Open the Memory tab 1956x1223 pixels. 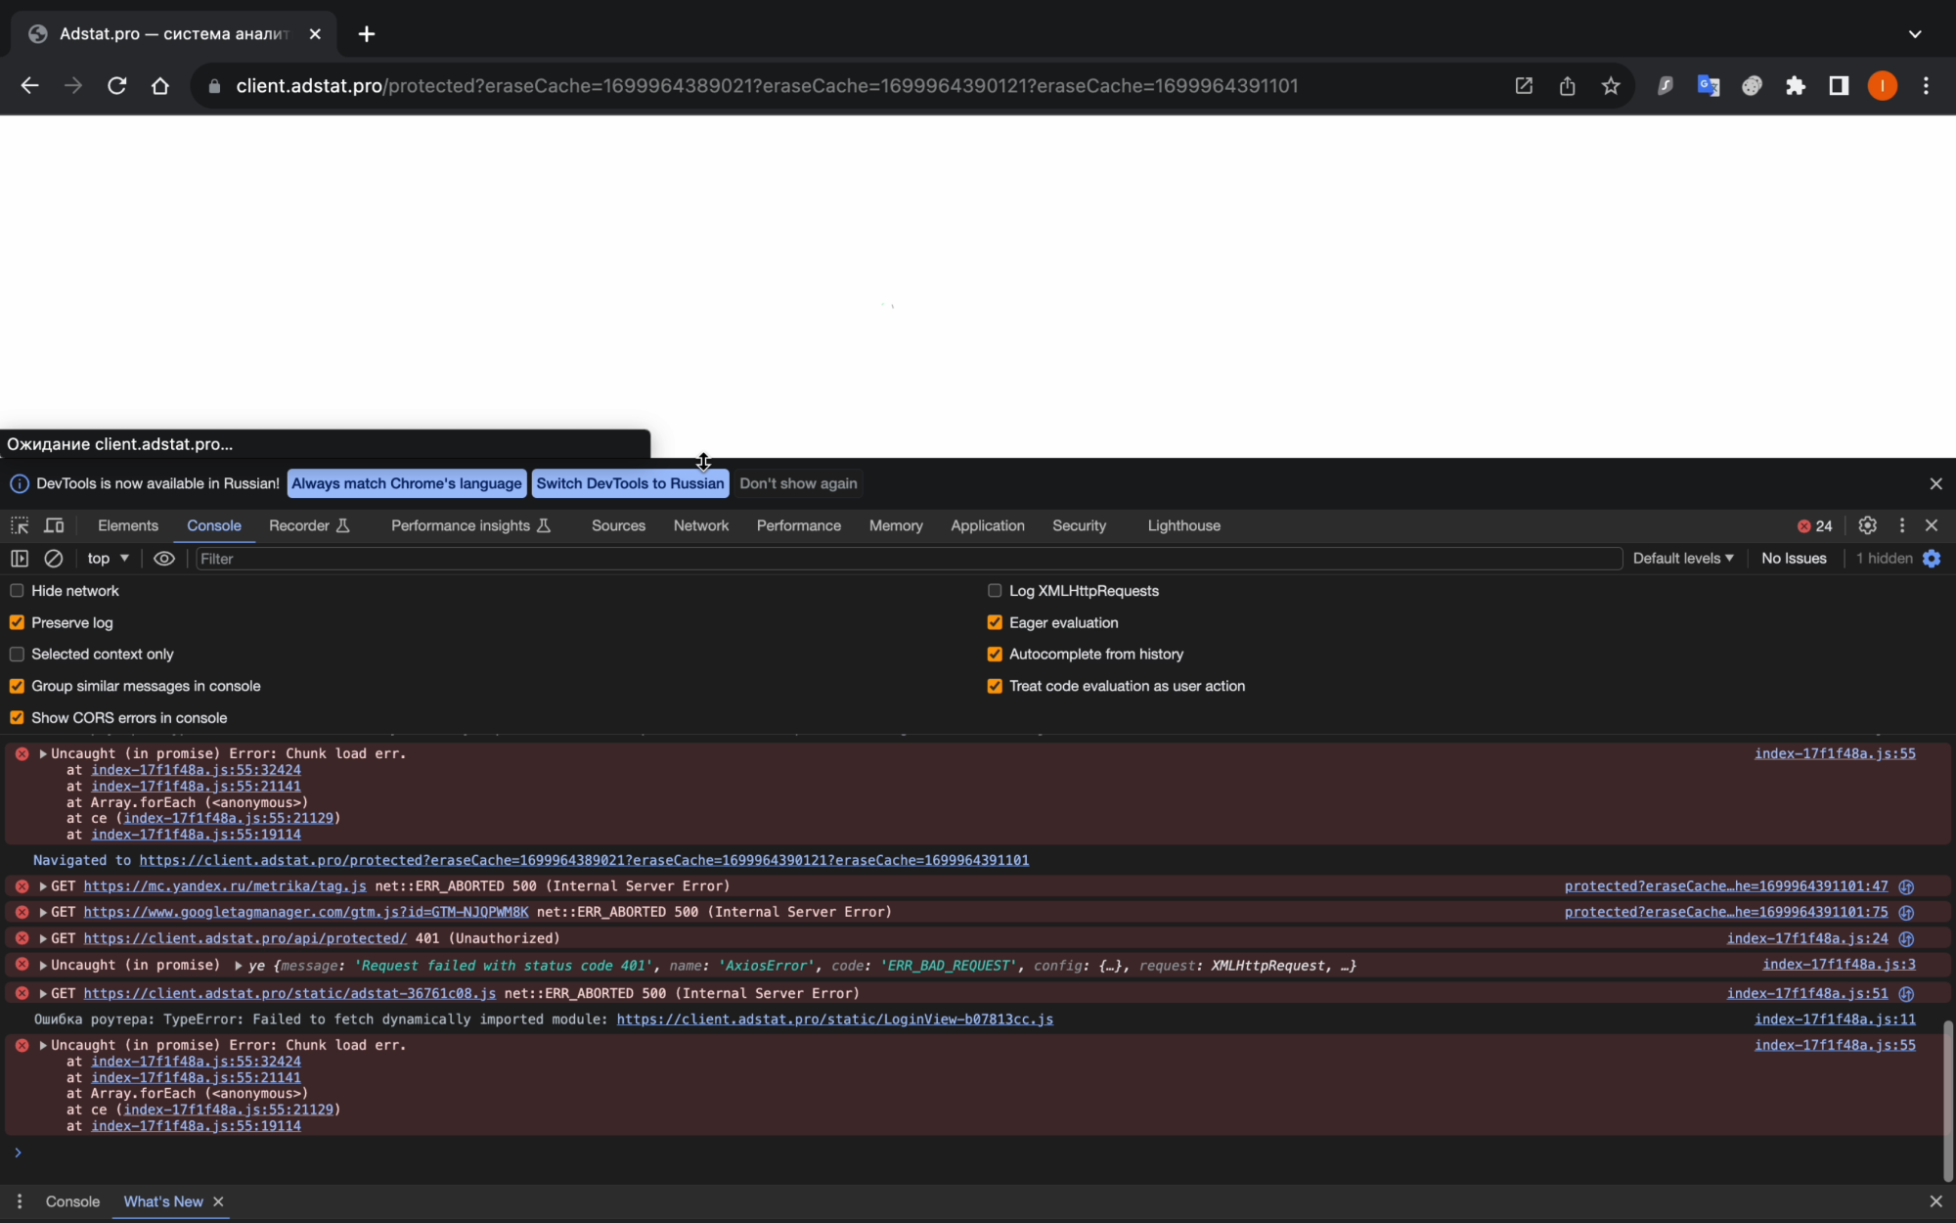[896, 525]
